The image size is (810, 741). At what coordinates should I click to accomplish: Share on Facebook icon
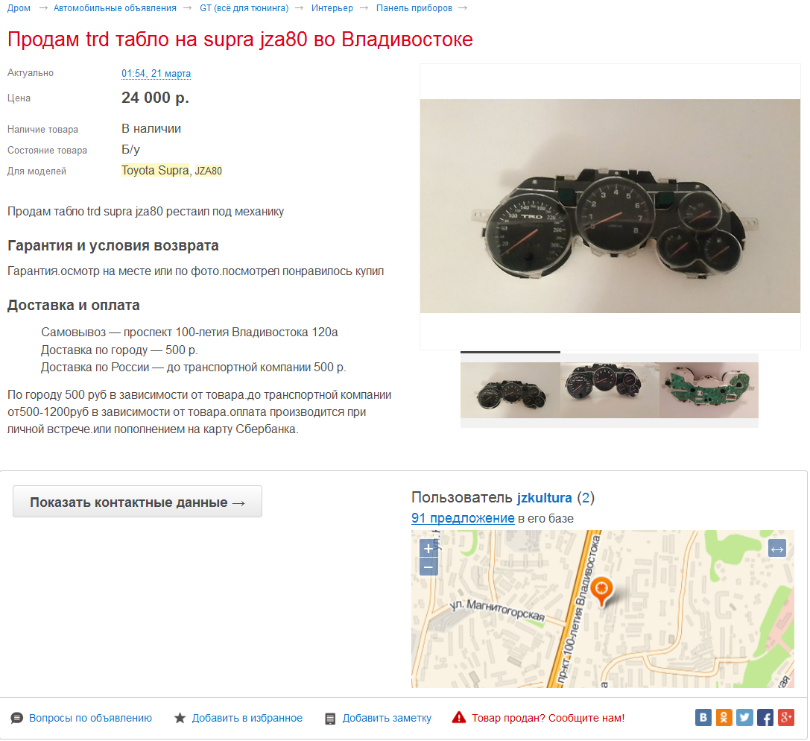[x=765, y=717]
